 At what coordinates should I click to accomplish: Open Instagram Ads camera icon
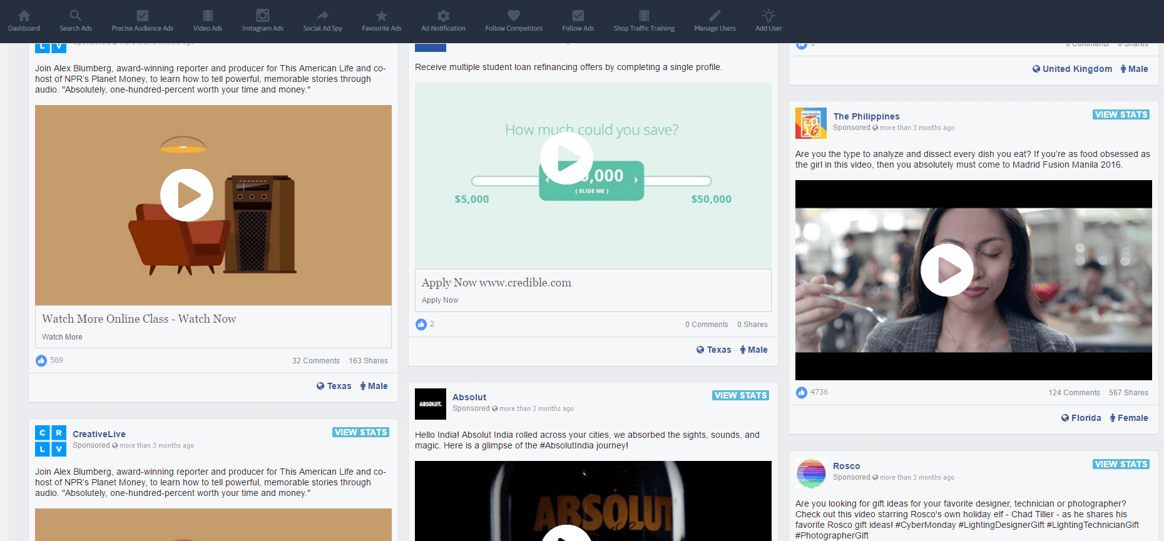[263, 15]
